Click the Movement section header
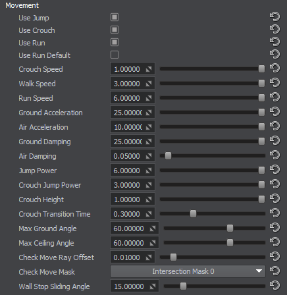 22,5
